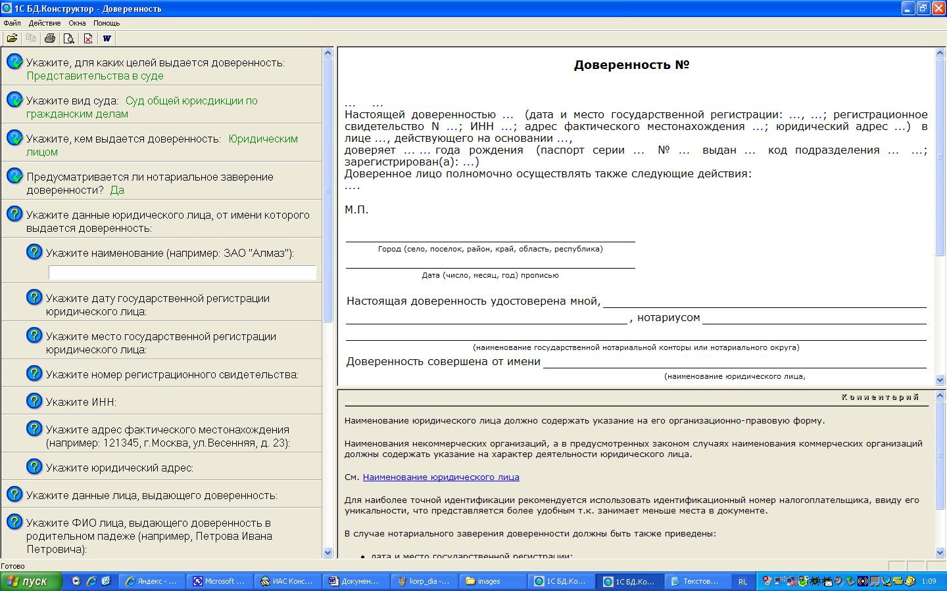Click the 'Доверенность №' document heading
947x591 pixels.
(632, 65)
